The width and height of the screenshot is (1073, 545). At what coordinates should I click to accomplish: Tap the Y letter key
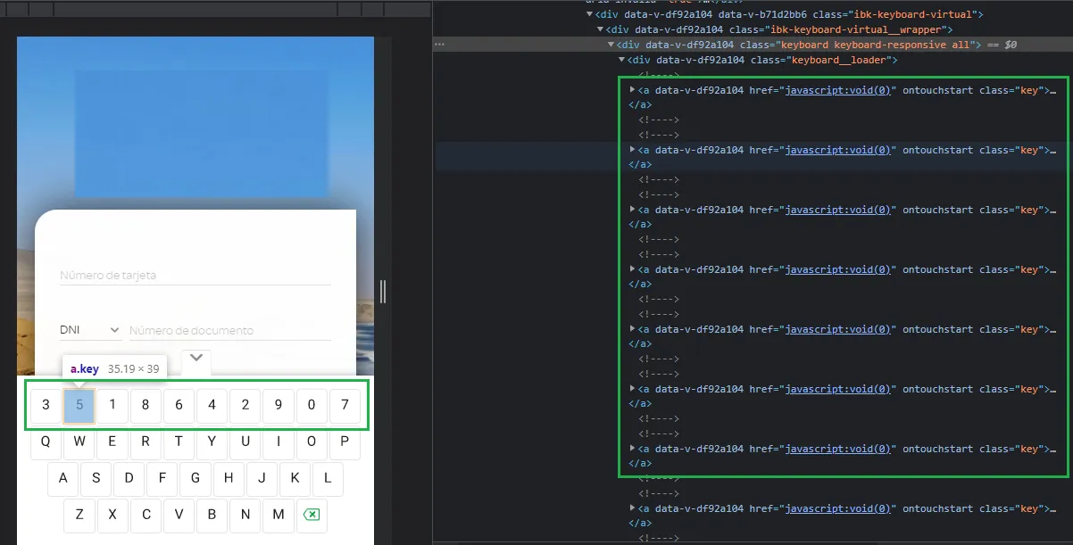point(212,442)
